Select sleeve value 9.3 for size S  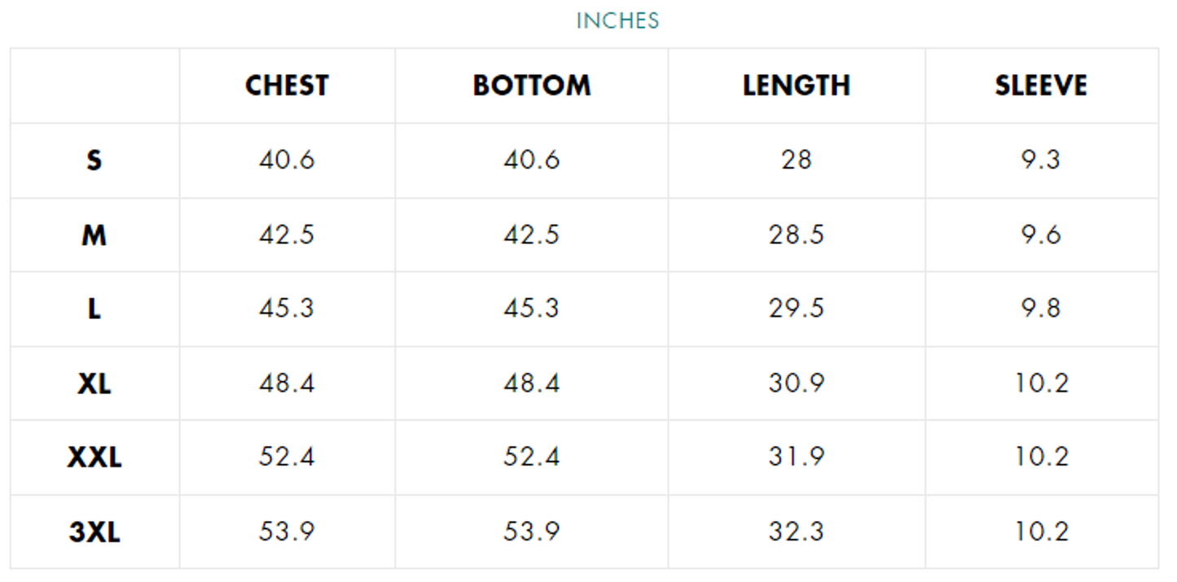click(x=1040, y=160)
